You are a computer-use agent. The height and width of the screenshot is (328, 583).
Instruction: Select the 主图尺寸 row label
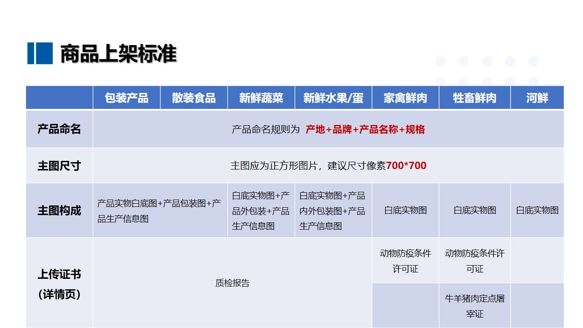(59, 165)
